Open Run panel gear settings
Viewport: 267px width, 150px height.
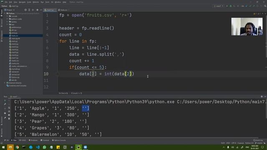click(262, 96)
